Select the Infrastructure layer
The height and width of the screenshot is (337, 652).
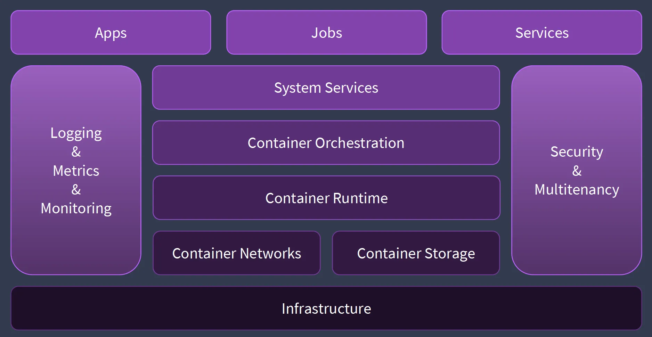tap(326, 308)
